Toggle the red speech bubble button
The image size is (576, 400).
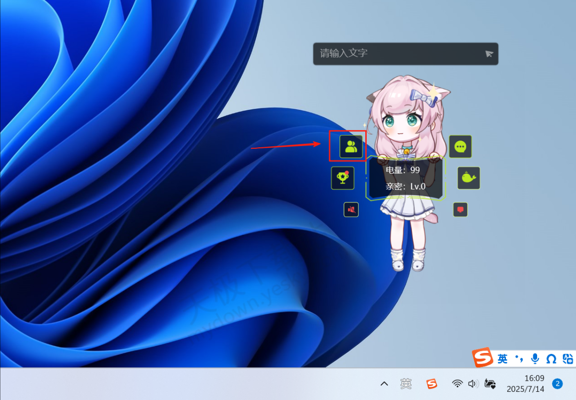(460, 210)
